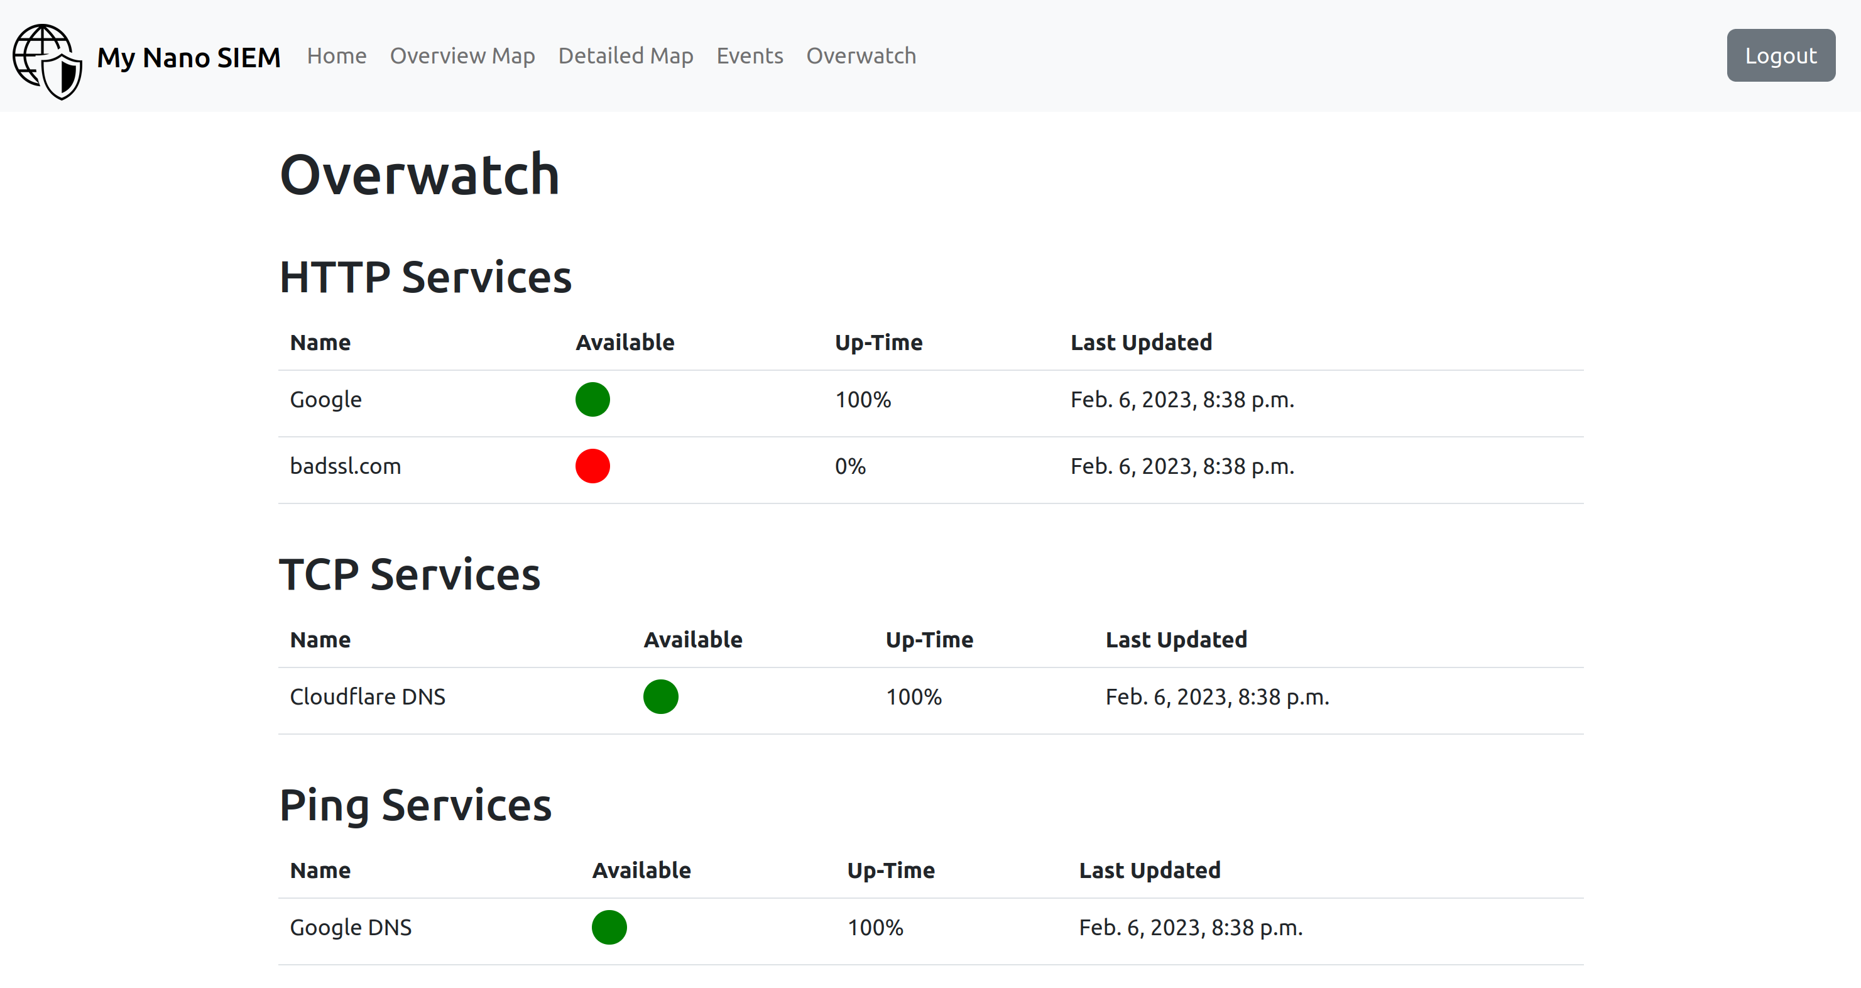
Task: Click badssl.com red status dot
Action: click(592, 466)
